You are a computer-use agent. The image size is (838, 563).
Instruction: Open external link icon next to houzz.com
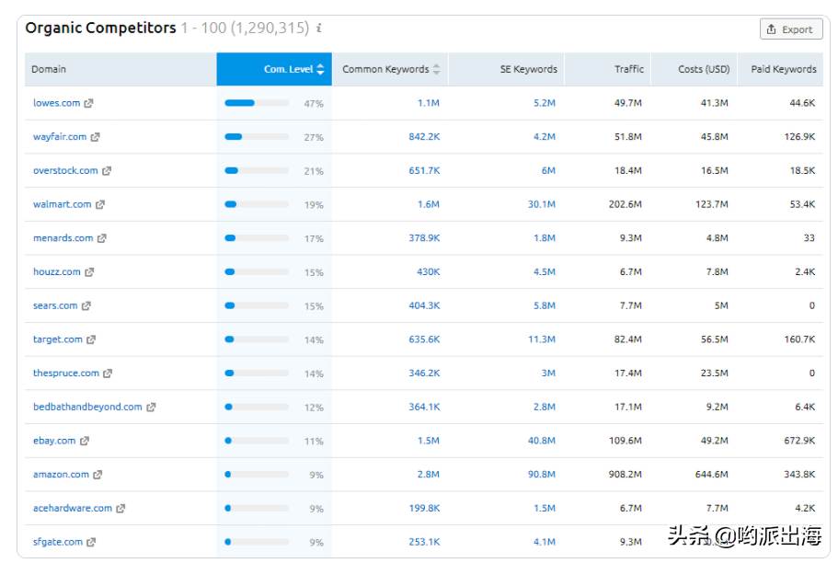point(89,271)
